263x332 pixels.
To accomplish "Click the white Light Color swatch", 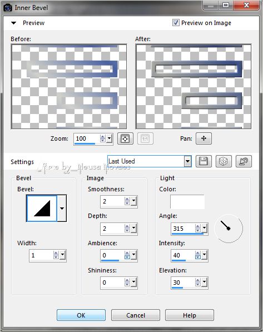I will [187, 202].
